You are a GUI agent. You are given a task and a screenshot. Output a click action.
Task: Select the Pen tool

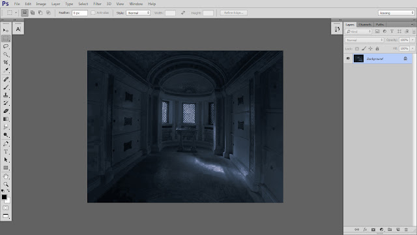pos(6,144)
